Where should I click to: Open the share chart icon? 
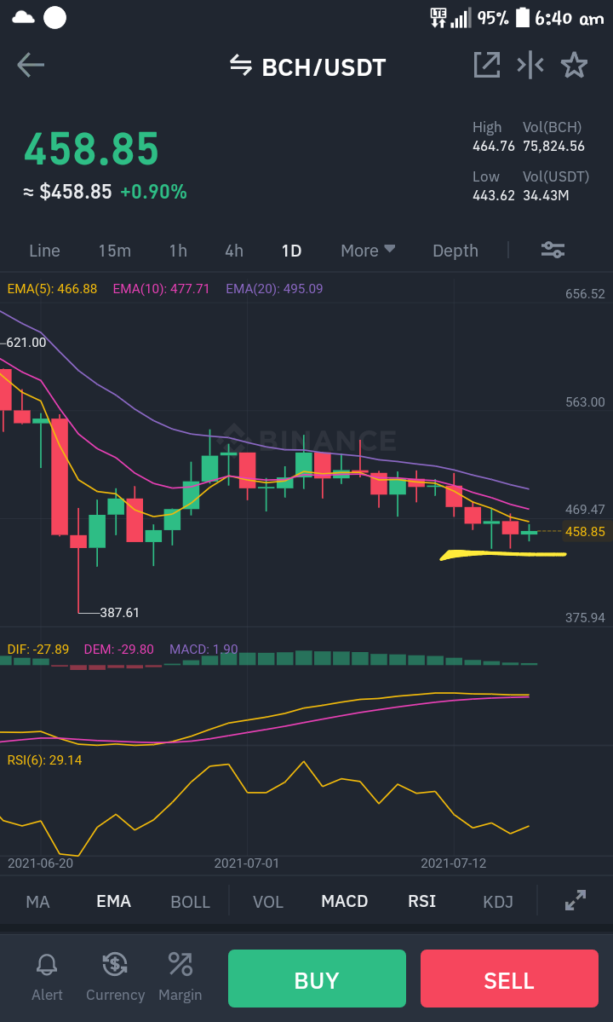(487, 65)
